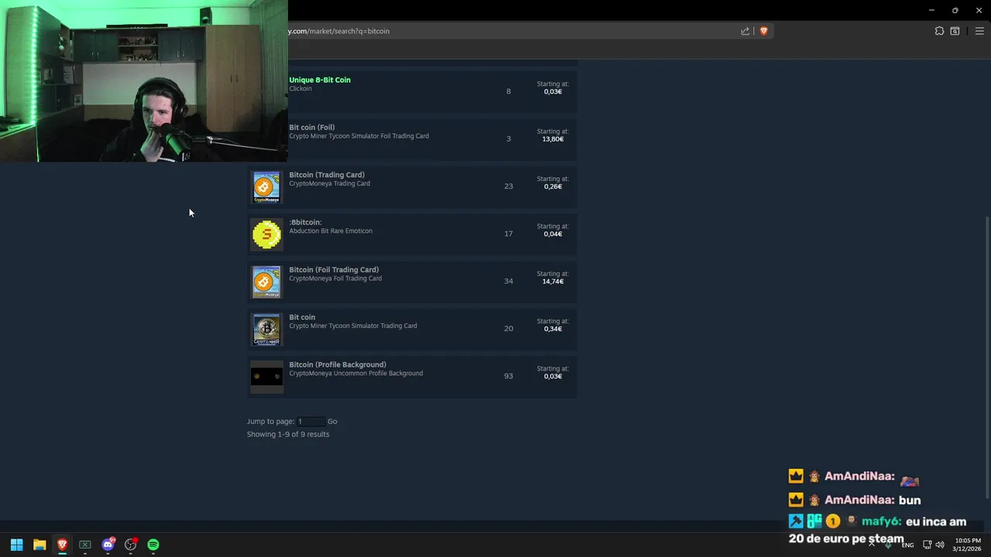The height and width of the screenshot is (557, 991).
Task: Click the Bitcoin (Trading Card) item thumbnail
Action: point(266,187)
